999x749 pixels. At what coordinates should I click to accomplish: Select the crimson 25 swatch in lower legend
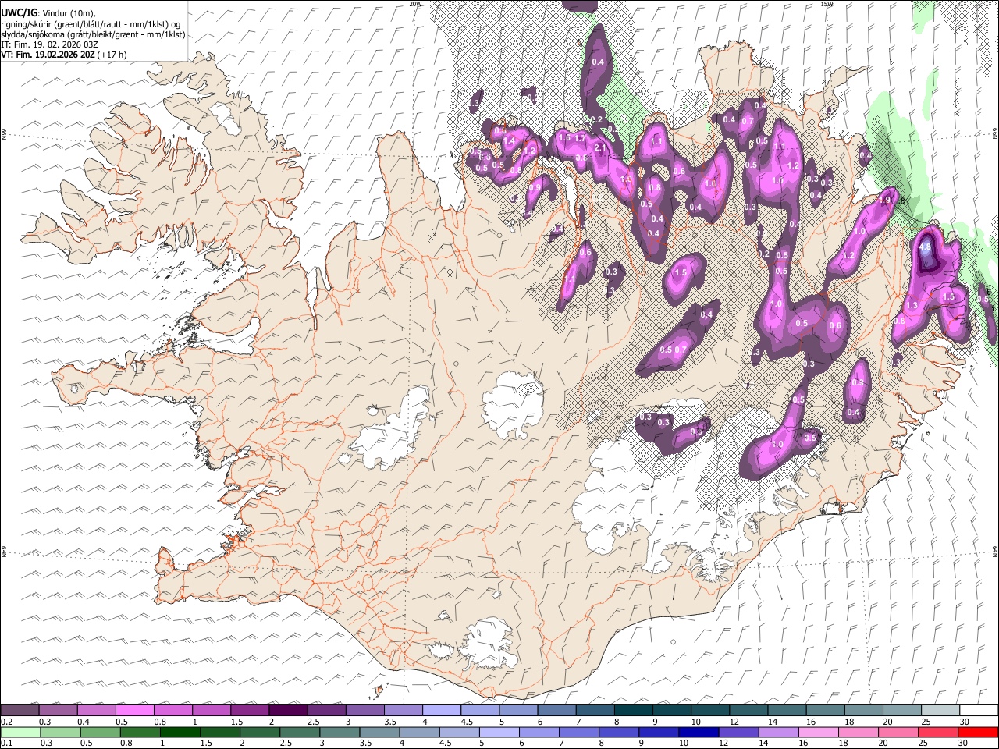[x=937, y=732]
